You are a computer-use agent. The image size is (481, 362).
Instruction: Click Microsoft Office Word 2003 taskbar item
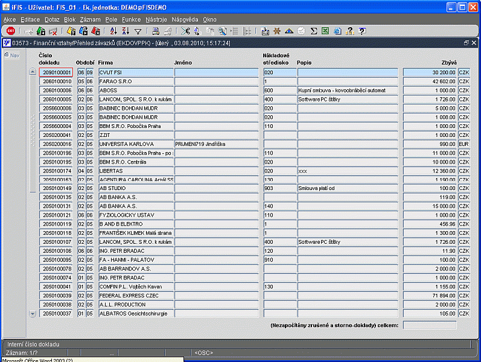pyautogui.click(x=92, y=360)
